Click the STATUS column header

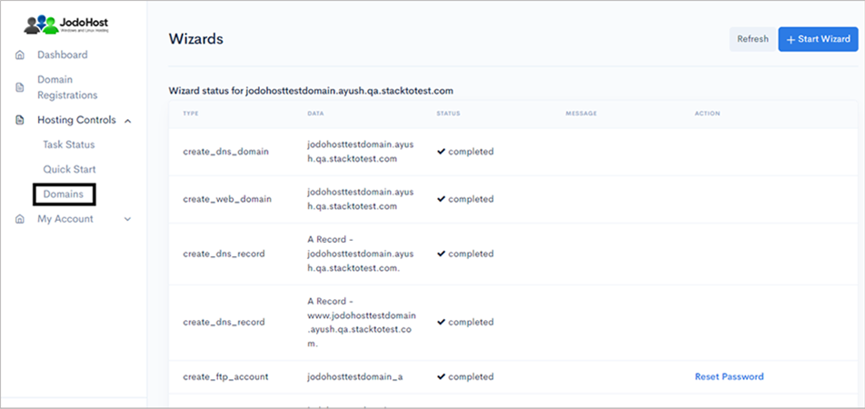[448, 114]
